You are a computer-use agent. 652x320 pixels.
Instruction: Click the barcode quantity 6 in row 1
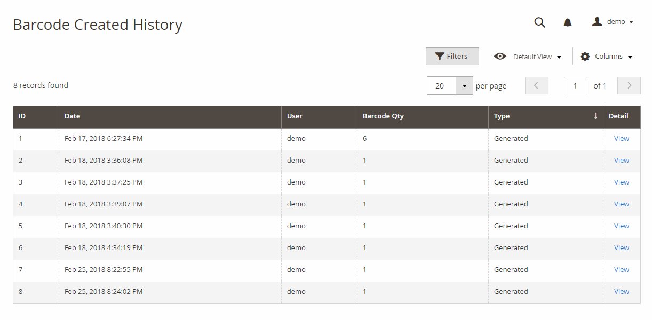click(365, 139)
